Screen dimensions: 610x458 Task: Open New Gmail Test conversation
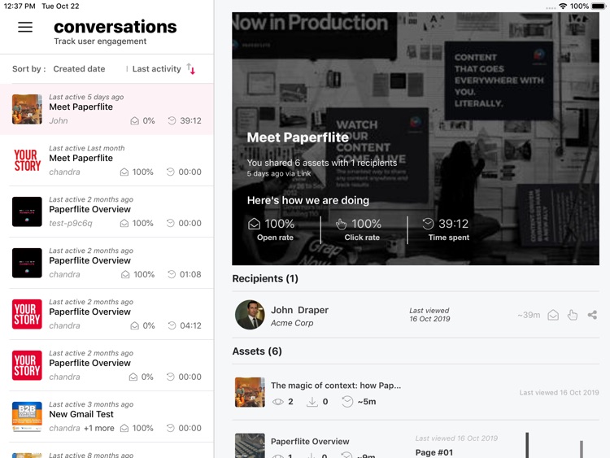[x=107, y=417]
